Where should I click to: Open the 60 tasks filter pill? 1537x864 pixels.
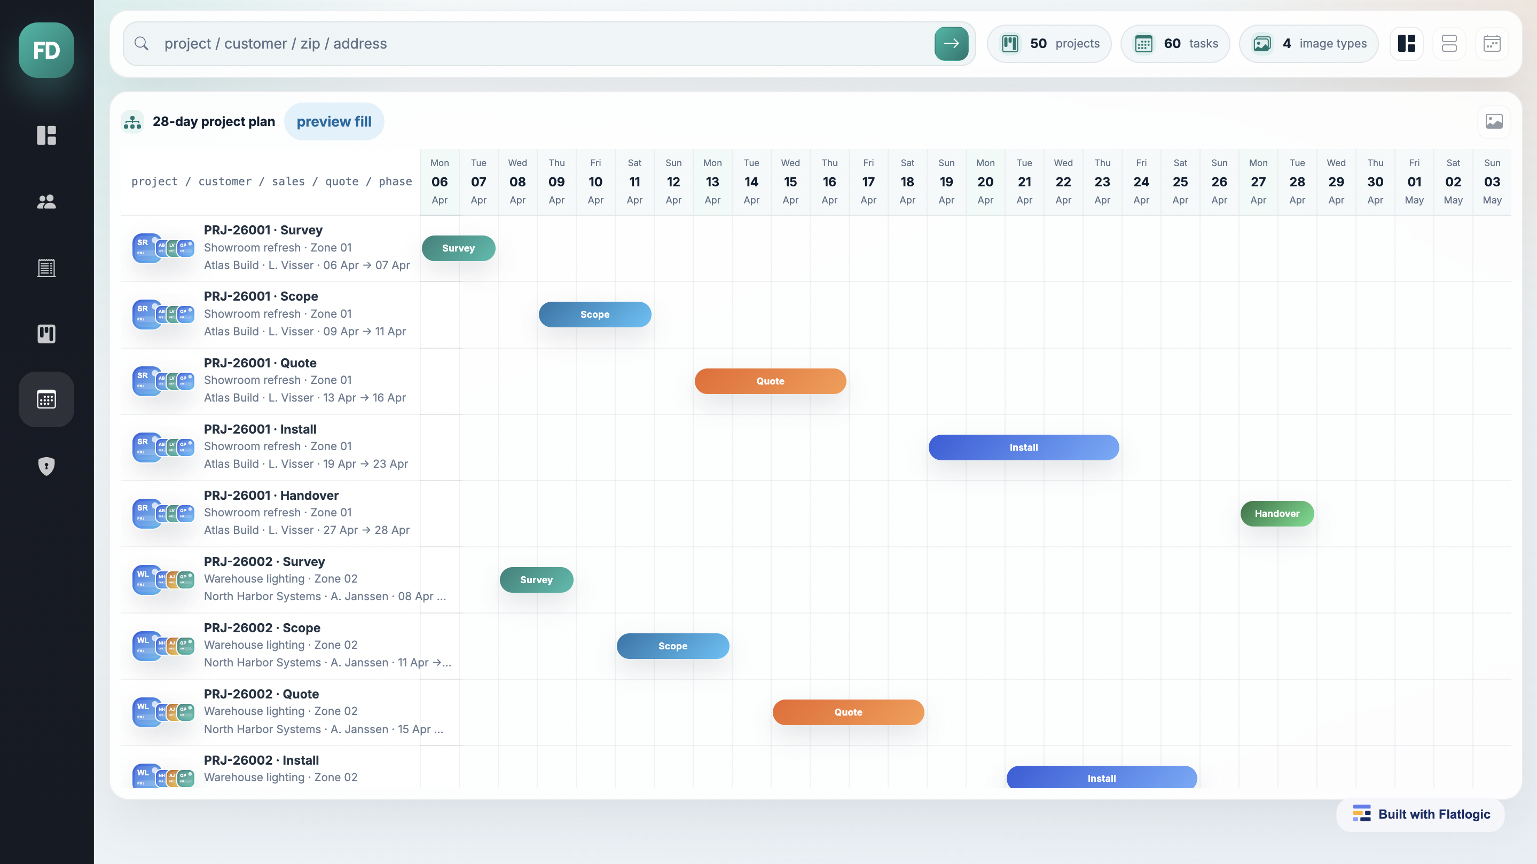[1174, 43]
